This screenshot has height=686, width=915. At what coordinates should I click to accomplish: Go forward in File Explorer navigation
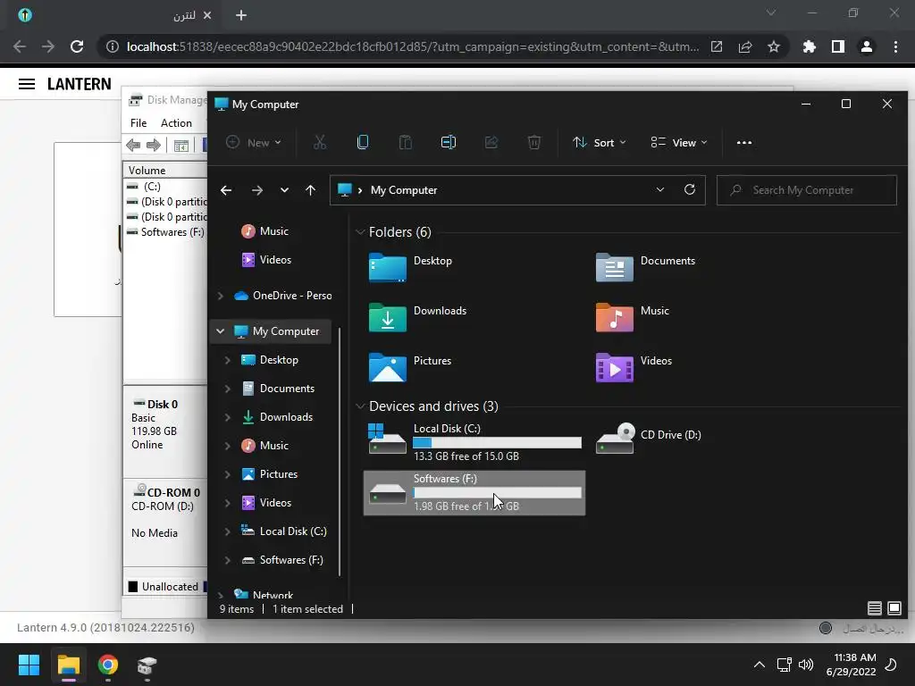point(256,190)
